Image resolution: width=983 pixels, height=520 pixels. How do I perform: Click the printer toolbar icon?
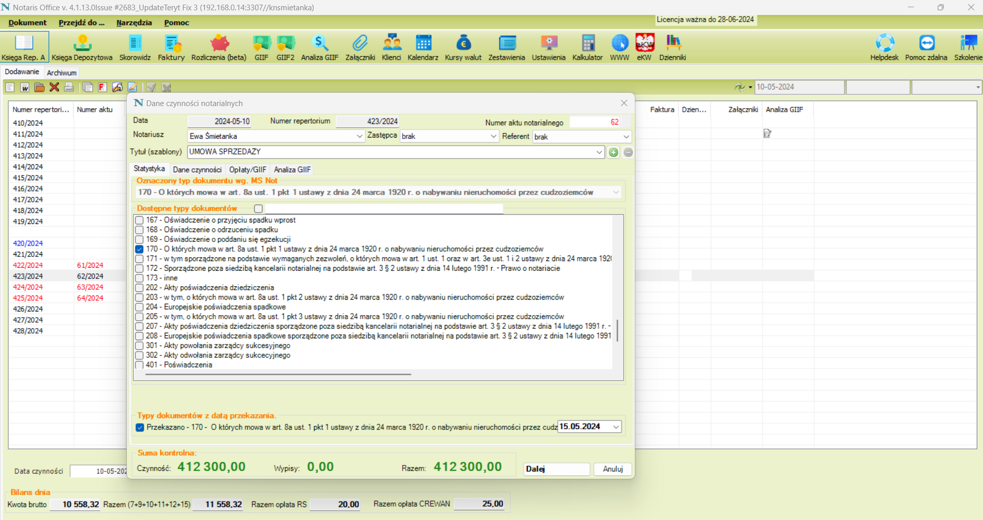click(68, 87)
